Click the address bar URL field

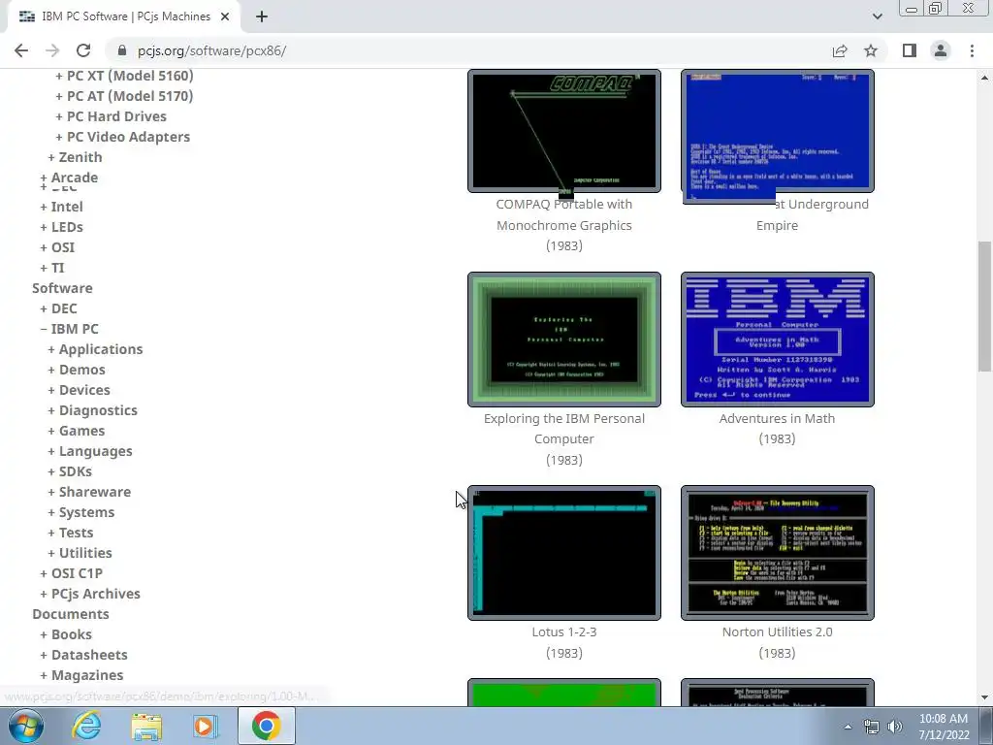pyautogui.click(x=468, y=50)
